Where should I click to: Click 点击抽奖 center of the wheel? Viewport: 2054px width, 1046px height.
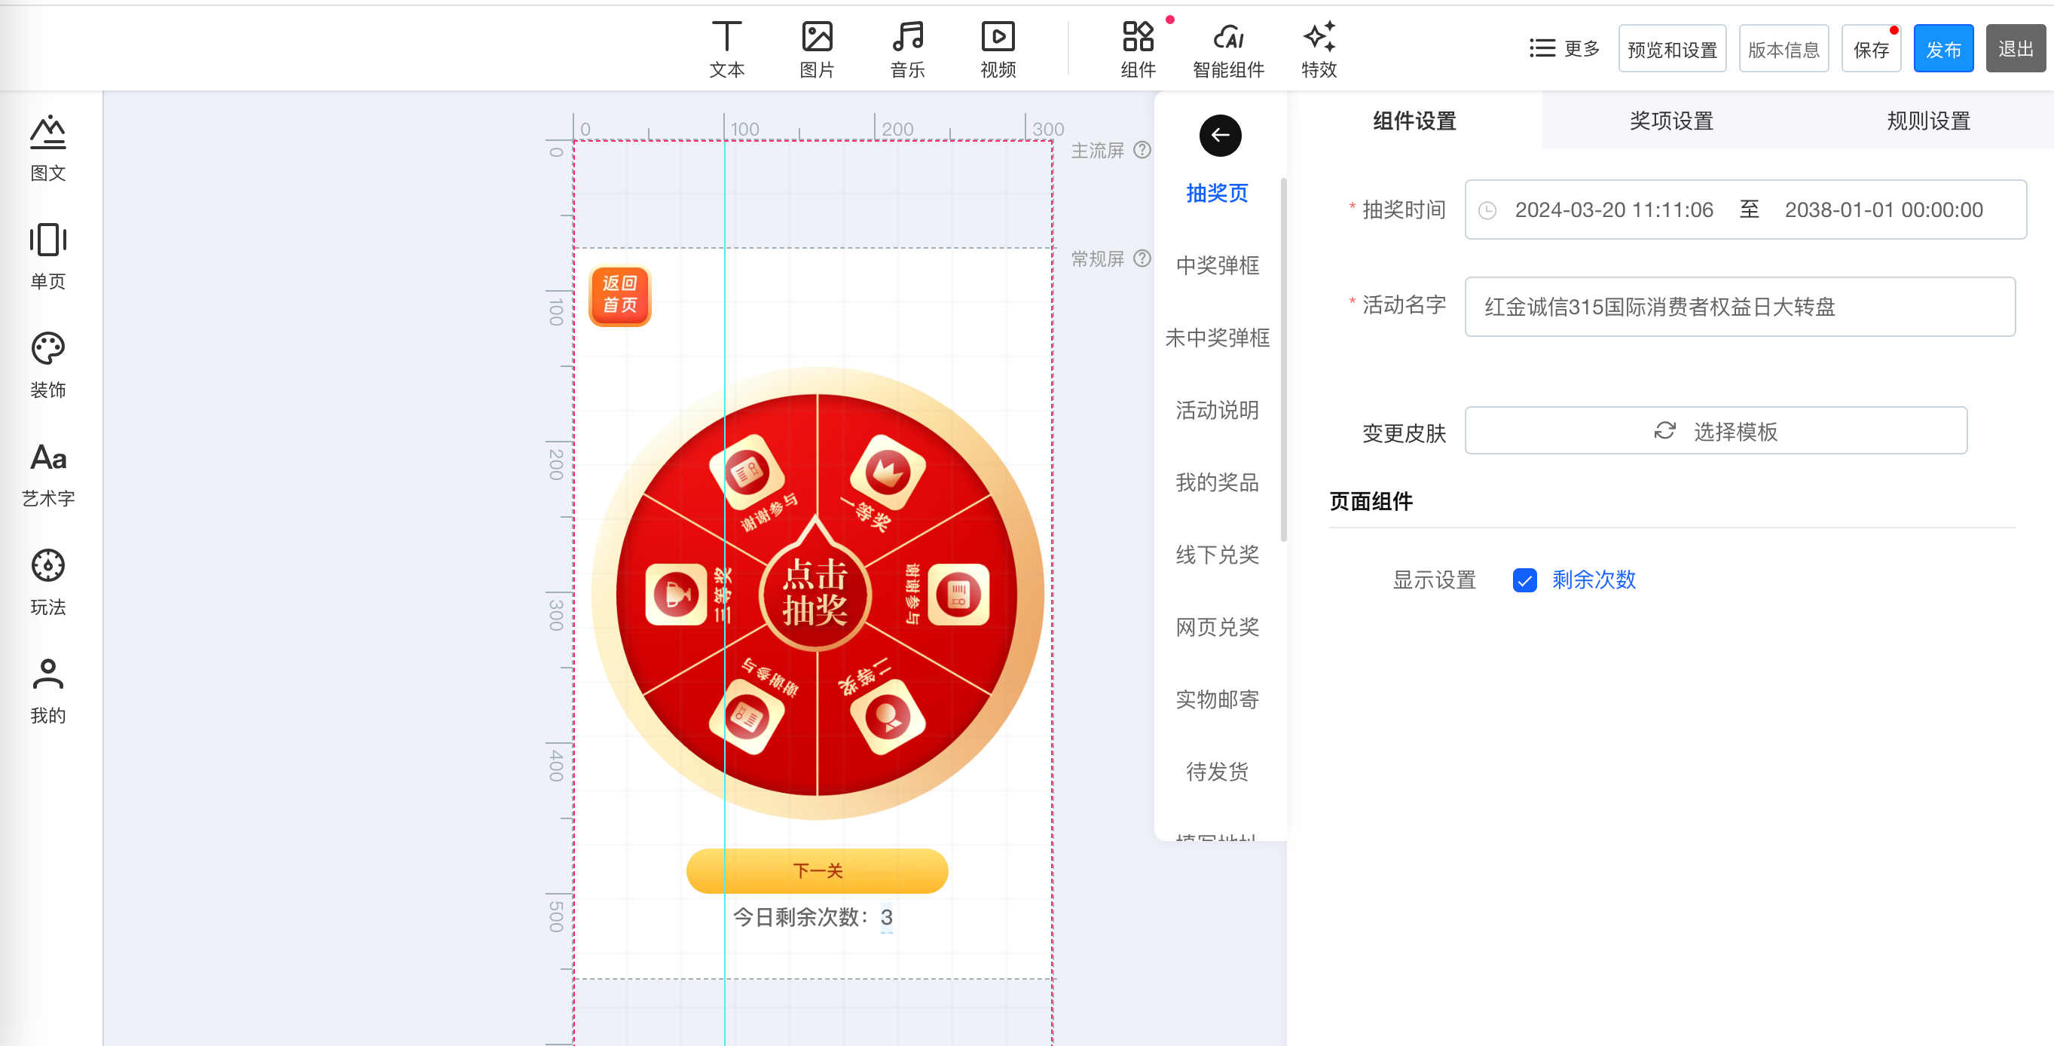tap(816, 593)
